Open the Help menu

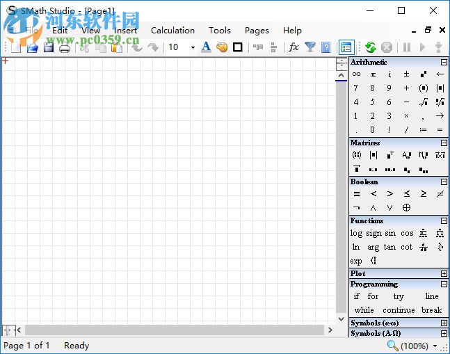[x=292, y=31]
